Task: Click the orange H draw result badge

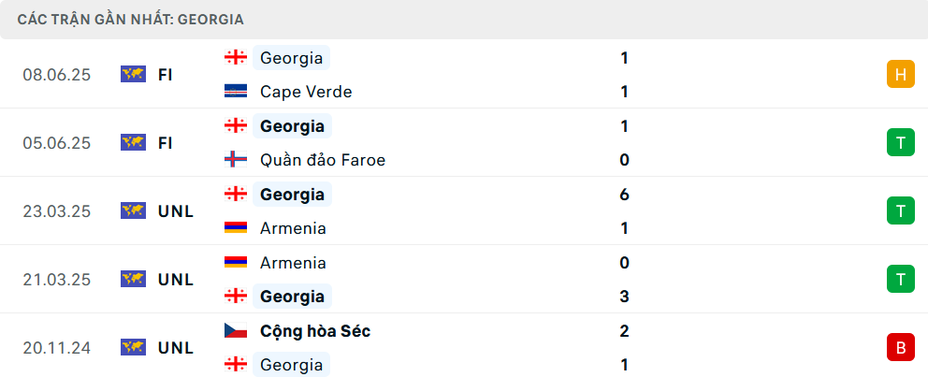Action: point(900,74)
